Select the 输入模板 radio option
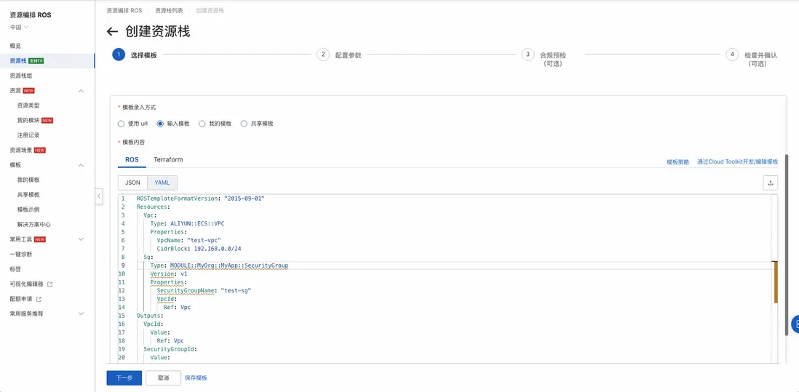The image size is (799, 392). coord(160,124)
